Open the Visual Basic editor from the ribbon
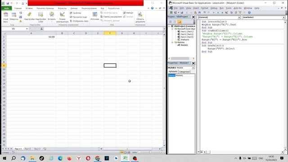This screenshot has width=288, height=162. point(5,18)
